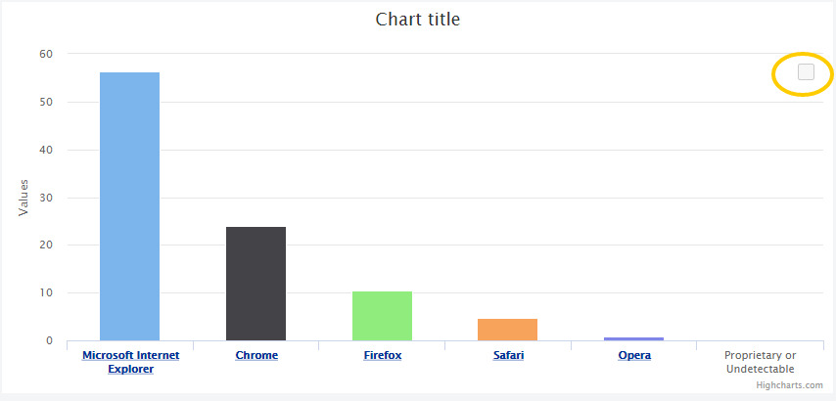The image size is (836, 401).
Task: Click the Proprietary or Undetectable label
Action: pyautogui.click(x=761, y=362)
